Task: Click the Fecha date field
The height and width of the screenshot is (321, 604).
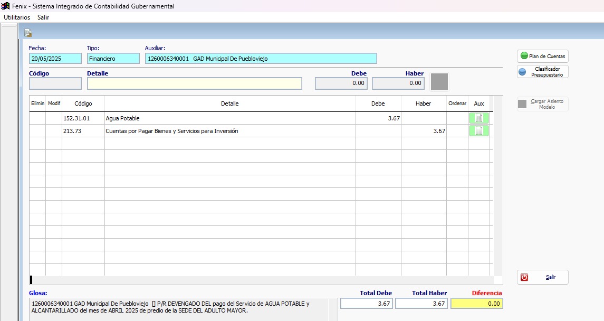Action: pyautogui.click(x=55, y=59)
